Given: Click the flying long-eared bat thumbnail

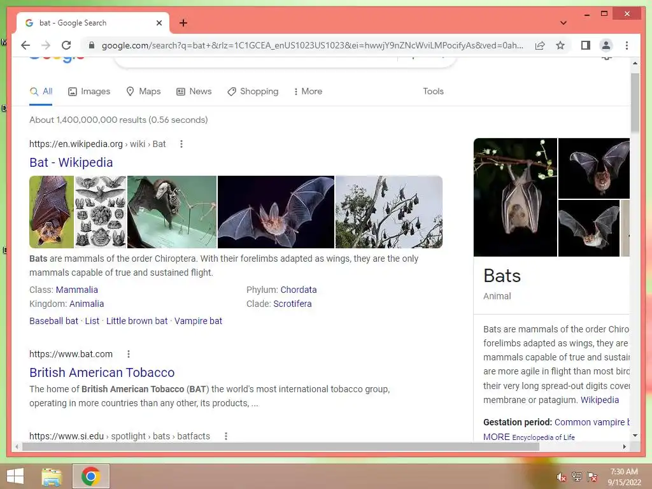Looking at the screenshot, I should pyautogui.click(x=276, y=212).
